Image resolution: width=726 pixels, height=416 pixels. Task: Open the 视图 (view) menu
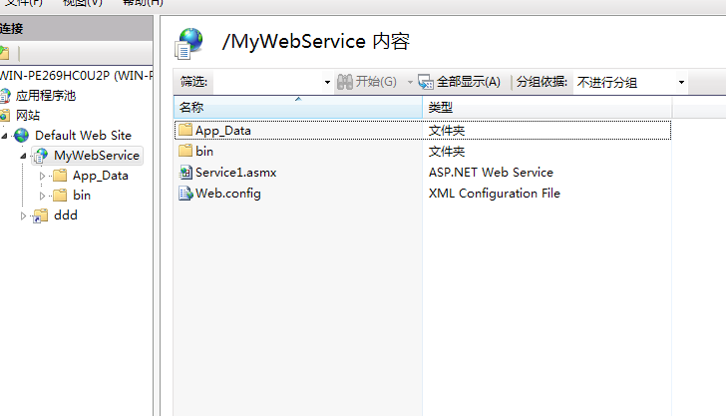(x=83, y=3)
